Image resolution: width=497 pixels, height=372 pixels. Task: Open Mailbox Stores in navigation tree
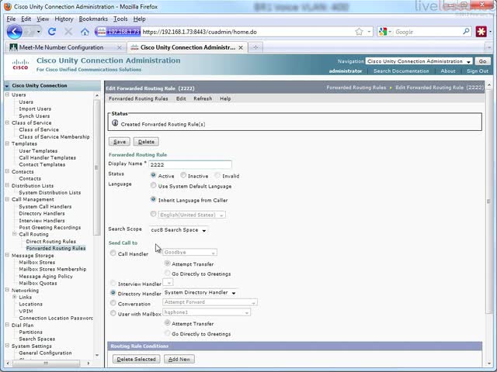click(x=36, y=262)
